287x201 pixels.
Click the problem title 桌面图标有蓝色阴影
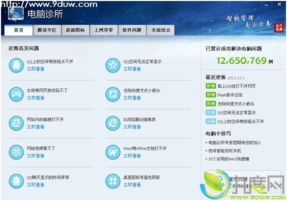(x=142, y=177)
